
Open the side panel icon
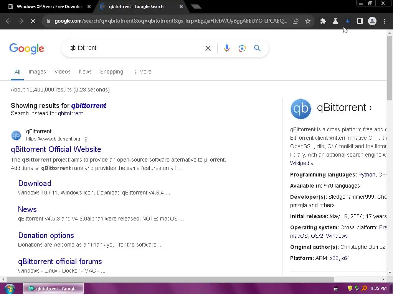point(360,21)
